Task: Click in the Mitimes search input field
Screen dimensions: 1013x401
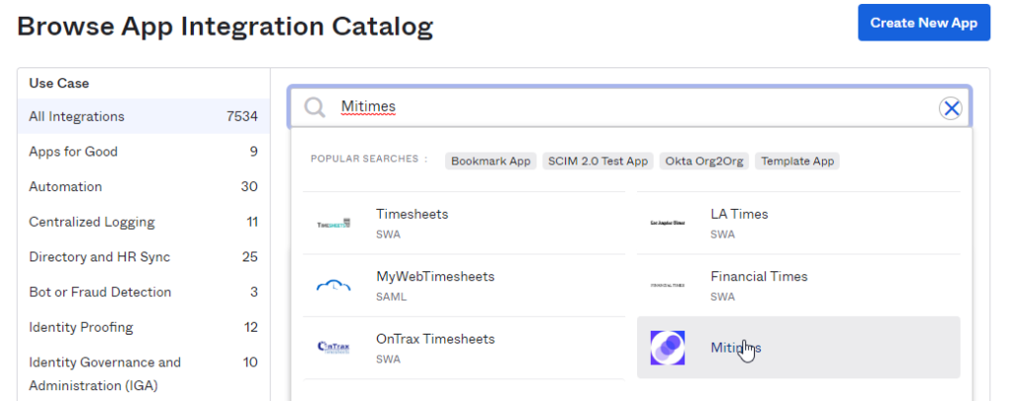Action: coord(633,108)
